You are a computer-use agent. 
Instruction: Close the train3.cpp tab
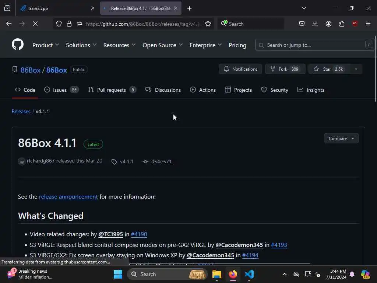(93, 8)
